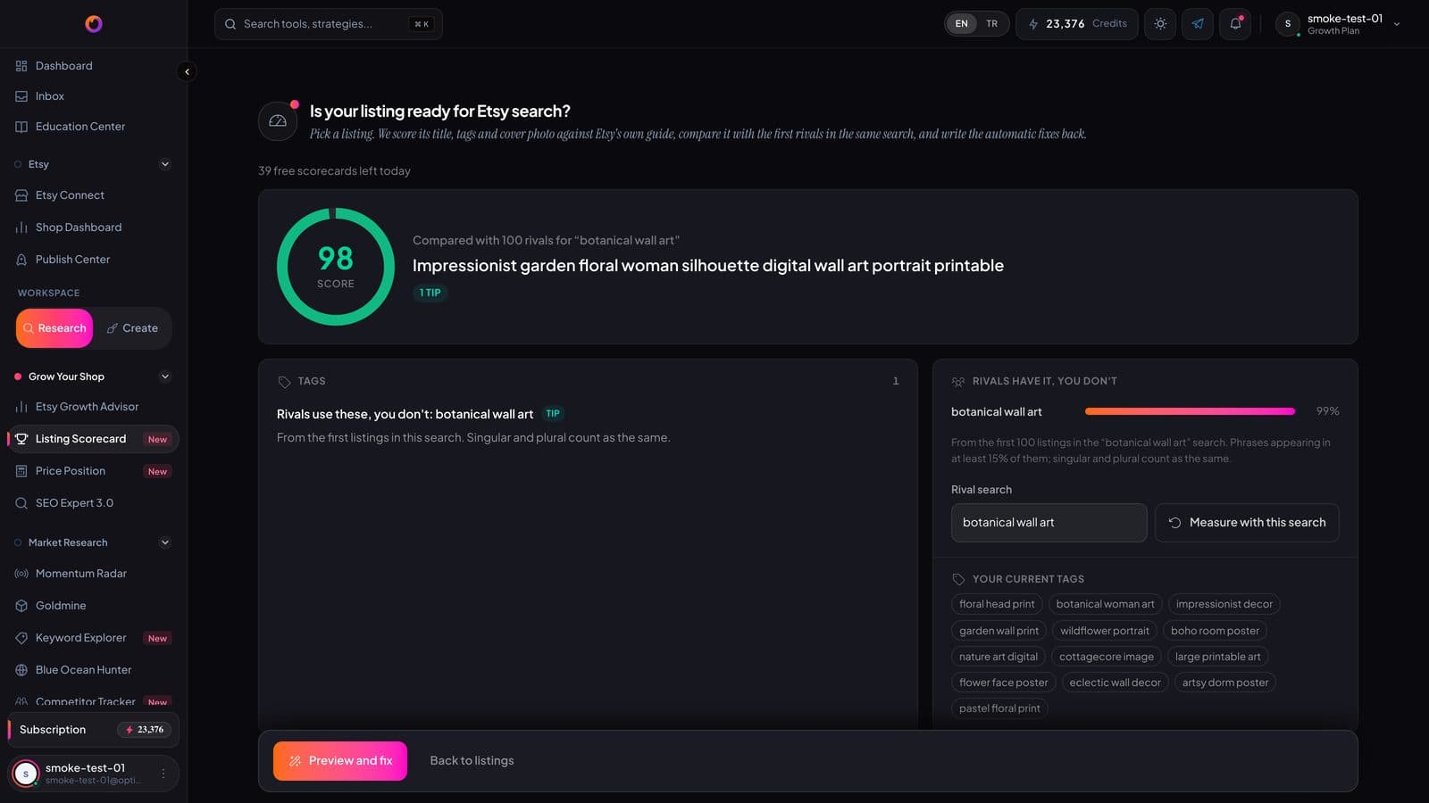Select the 'cottagecore image' tag
This screenshot has width=1429, height=803.
pos(1107,657)
